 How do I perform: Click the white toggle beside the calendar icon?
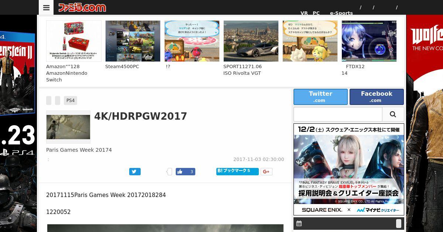coord(399,224)
